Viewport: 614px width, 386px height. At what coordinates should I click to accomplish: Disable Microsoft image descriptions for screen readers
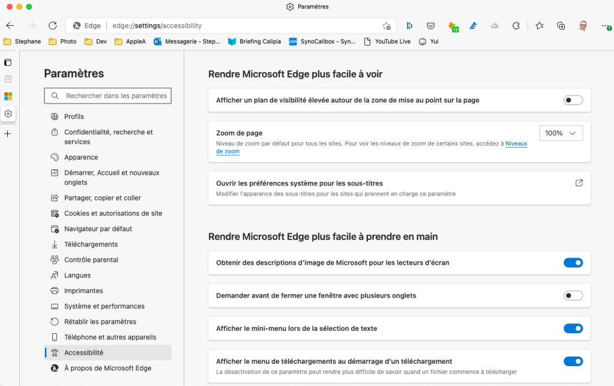tap(573, 262)
